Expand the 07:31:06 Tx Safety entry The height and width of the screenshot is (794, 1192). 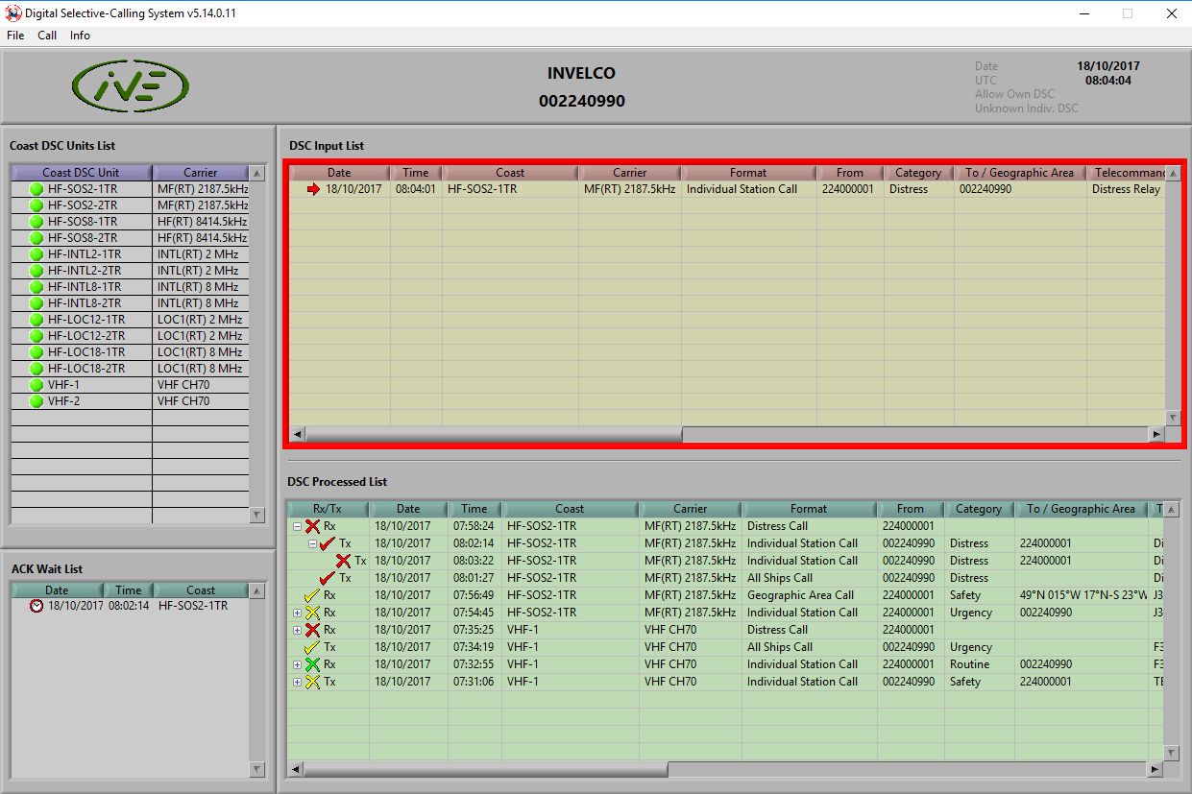(297, 682)
